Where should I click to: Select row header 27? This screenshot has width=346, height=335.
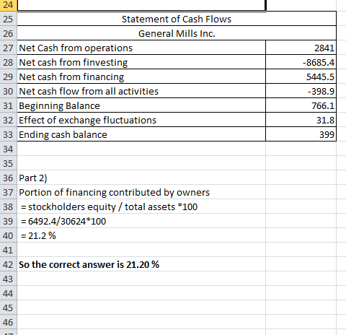coord(8,48)
